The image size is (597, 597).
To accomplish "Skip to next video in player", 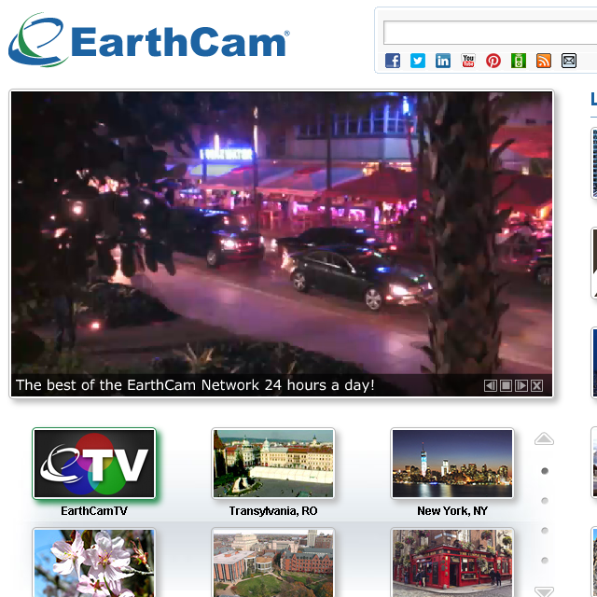I will (521, 385).
